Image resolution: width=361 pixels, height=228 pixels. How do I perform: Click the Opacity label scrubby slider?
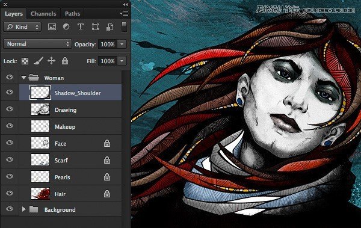pyautogui.click(x=85, y=45)
